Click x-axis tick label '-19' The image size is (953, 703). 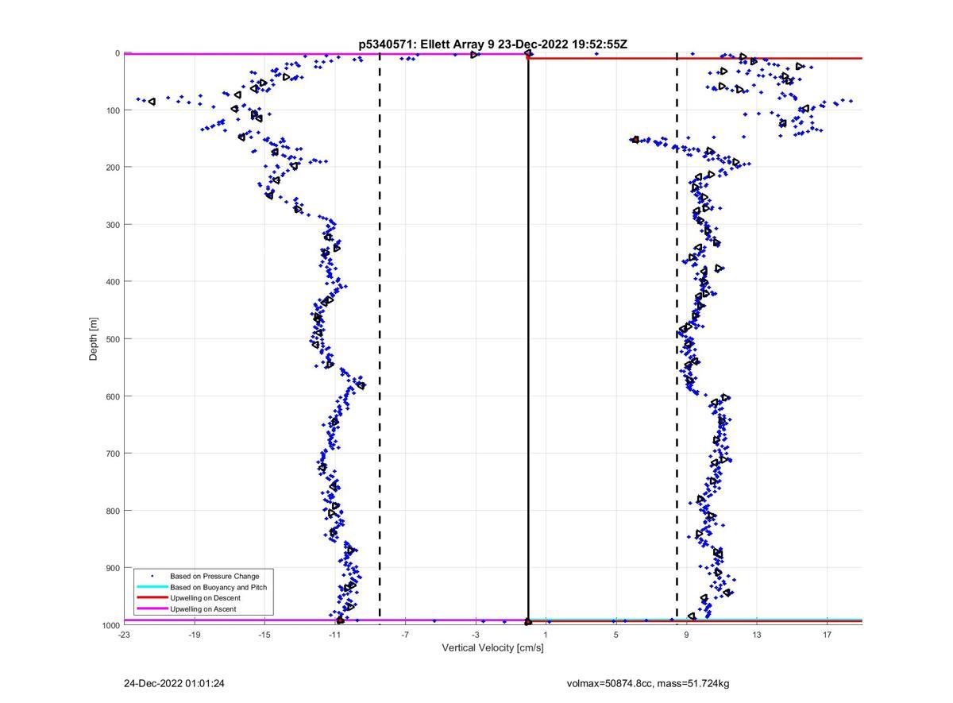coord(194,635)
